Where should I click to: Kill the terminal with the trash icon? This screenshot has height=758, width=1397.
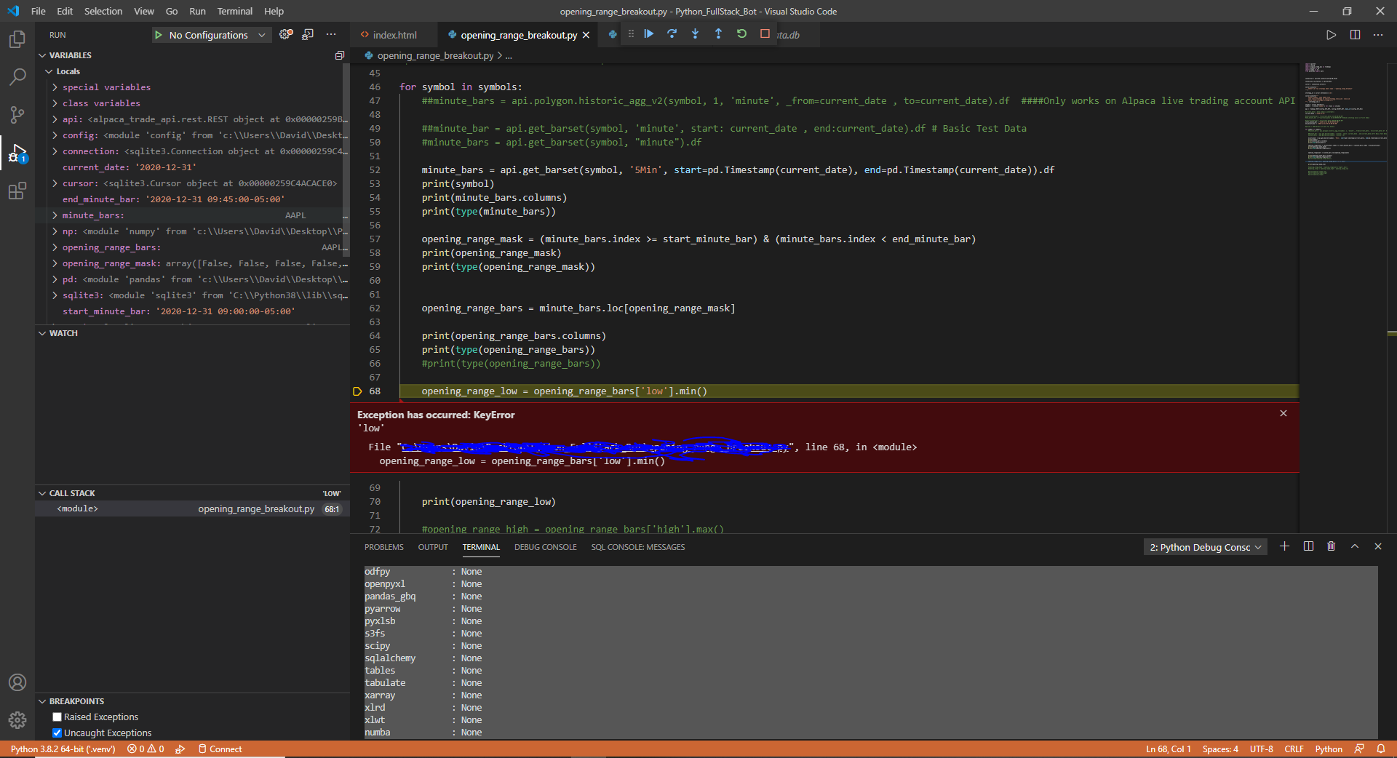point(1331,546)
